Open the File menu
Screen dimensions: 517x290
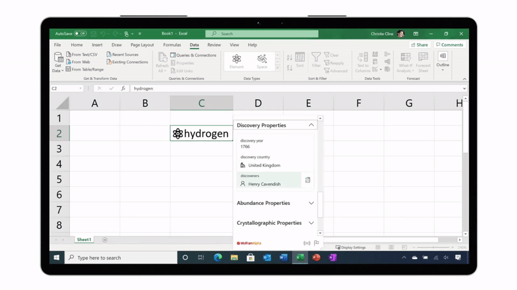[58, 44]
